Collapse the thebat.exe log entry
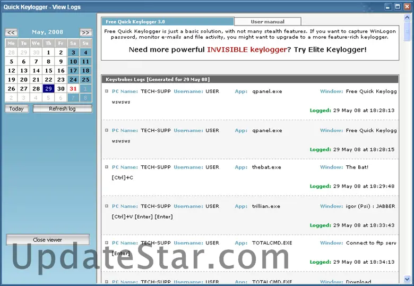The height and width of the screenshot is (286, 414). coord(107,167)
